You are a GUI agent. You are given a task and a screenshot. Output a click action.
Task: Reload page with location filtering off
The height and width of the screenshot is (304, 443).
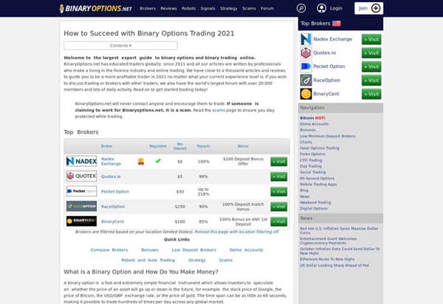click(x=237, y=232)
